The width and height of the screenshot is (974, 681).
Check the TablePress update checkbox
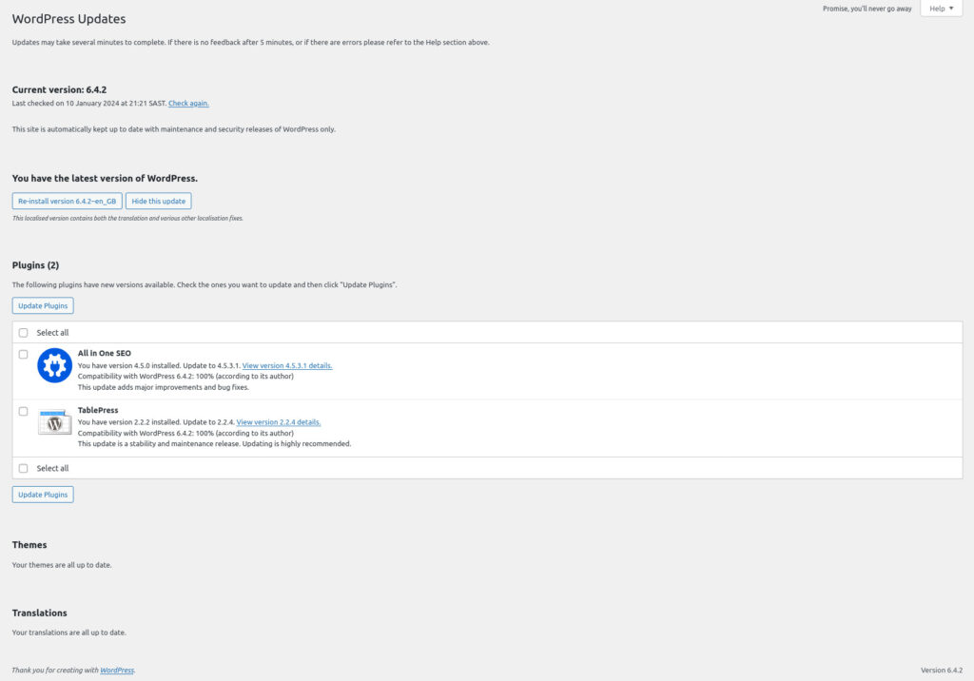[23, 410]
